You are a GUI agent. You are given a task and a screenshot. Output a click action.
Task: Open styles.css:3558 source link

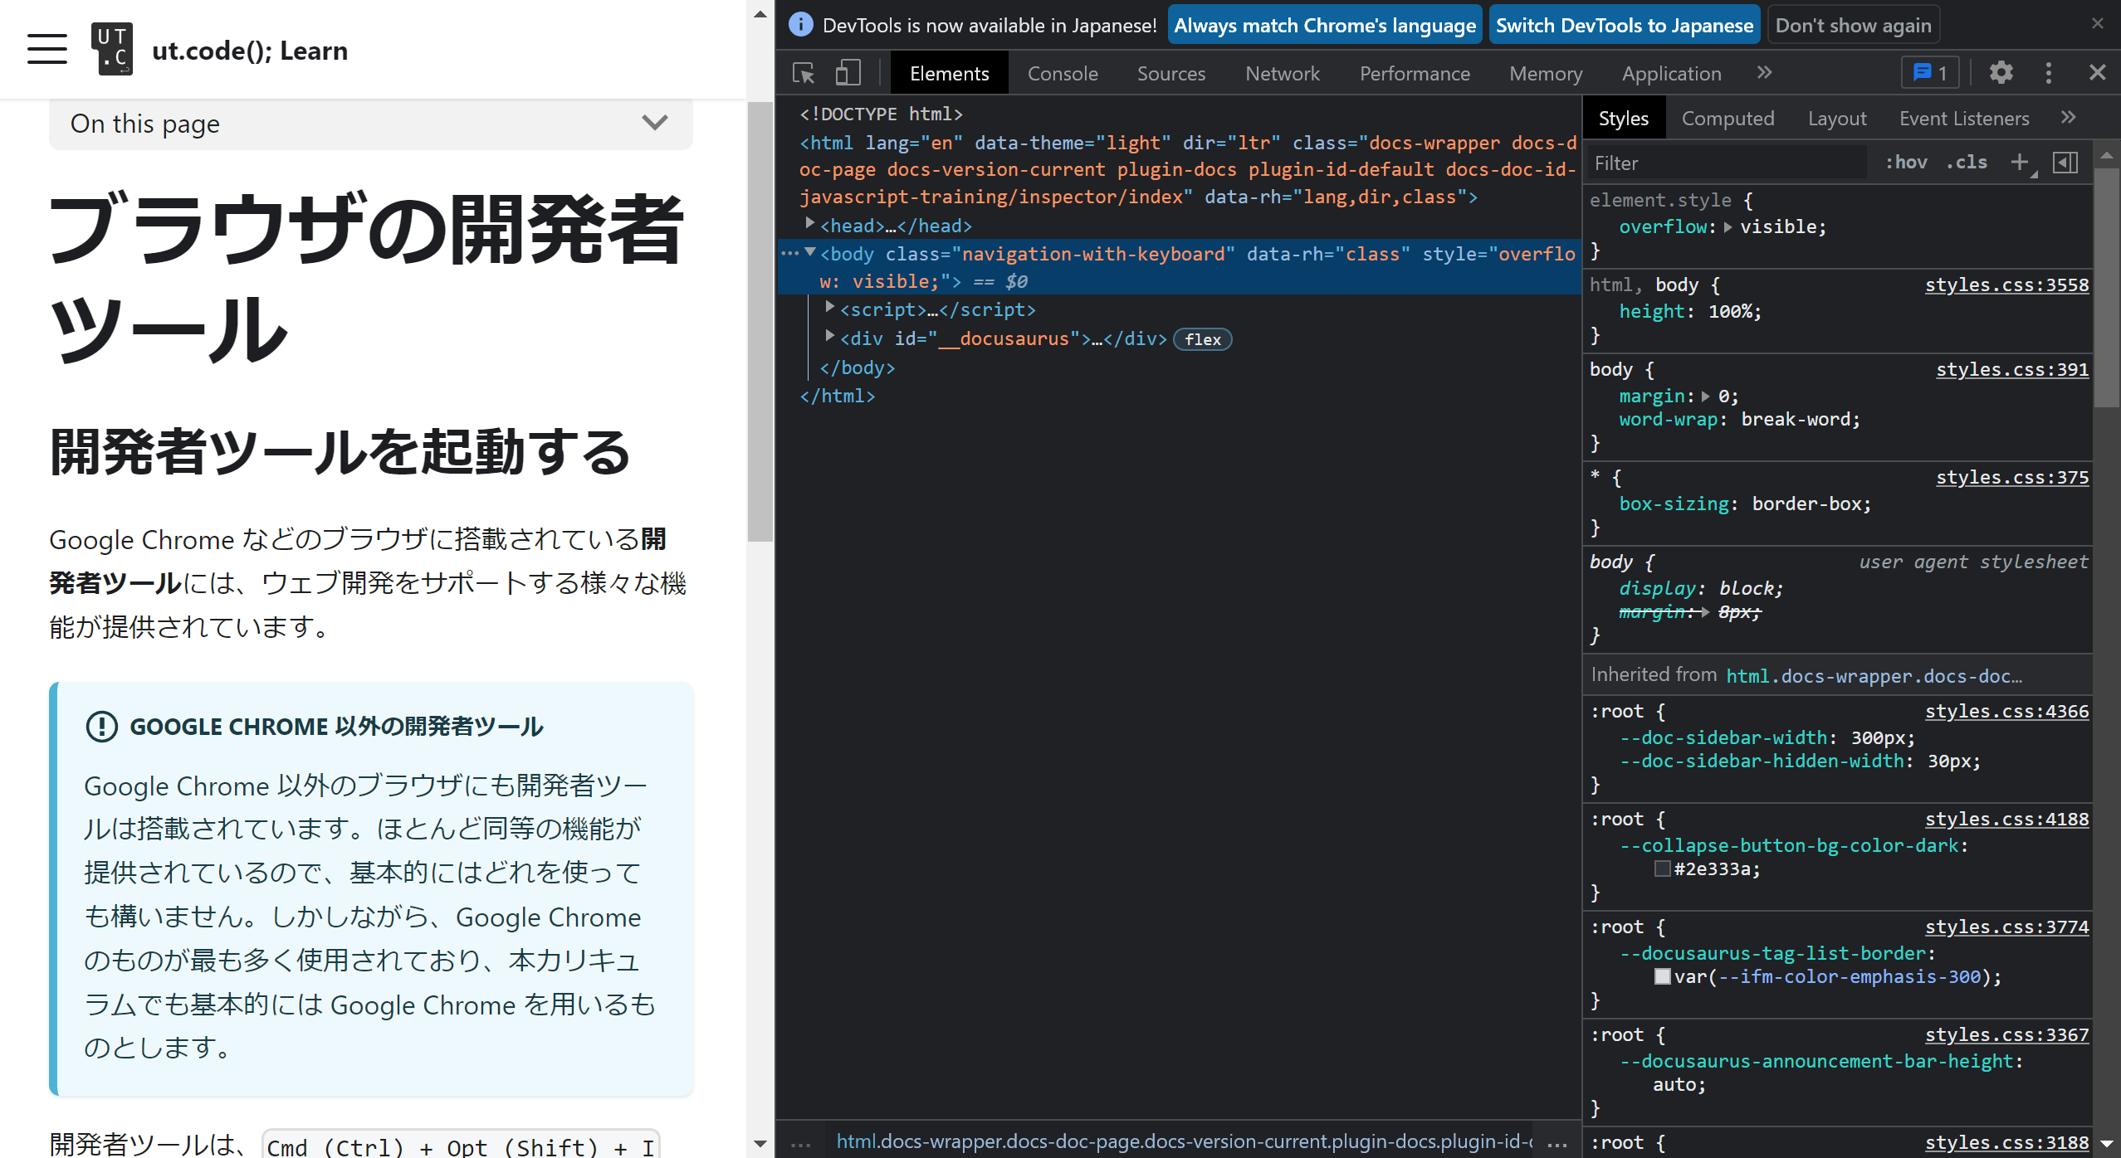[x=2006, y=285]
